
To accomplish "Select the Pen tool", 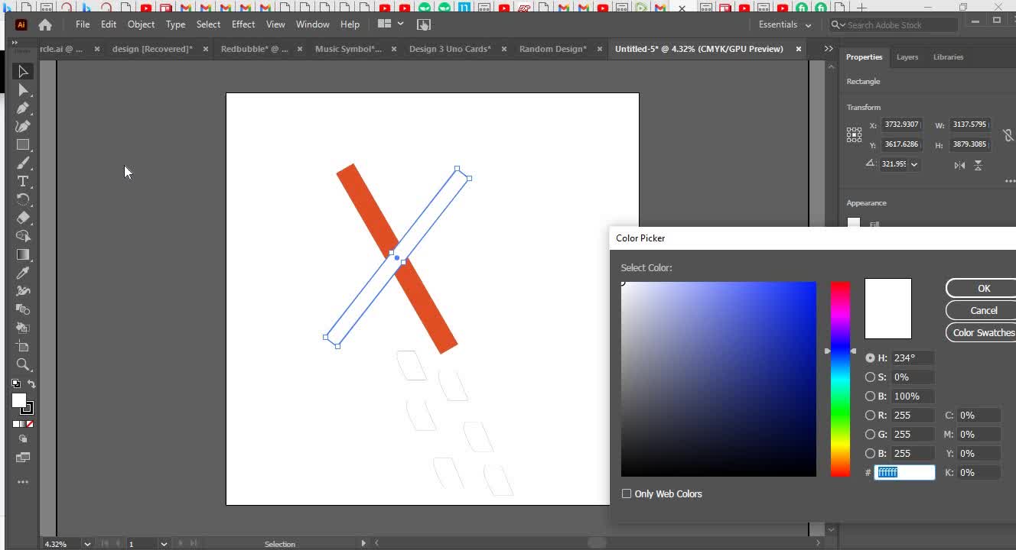I will (23, 108).
